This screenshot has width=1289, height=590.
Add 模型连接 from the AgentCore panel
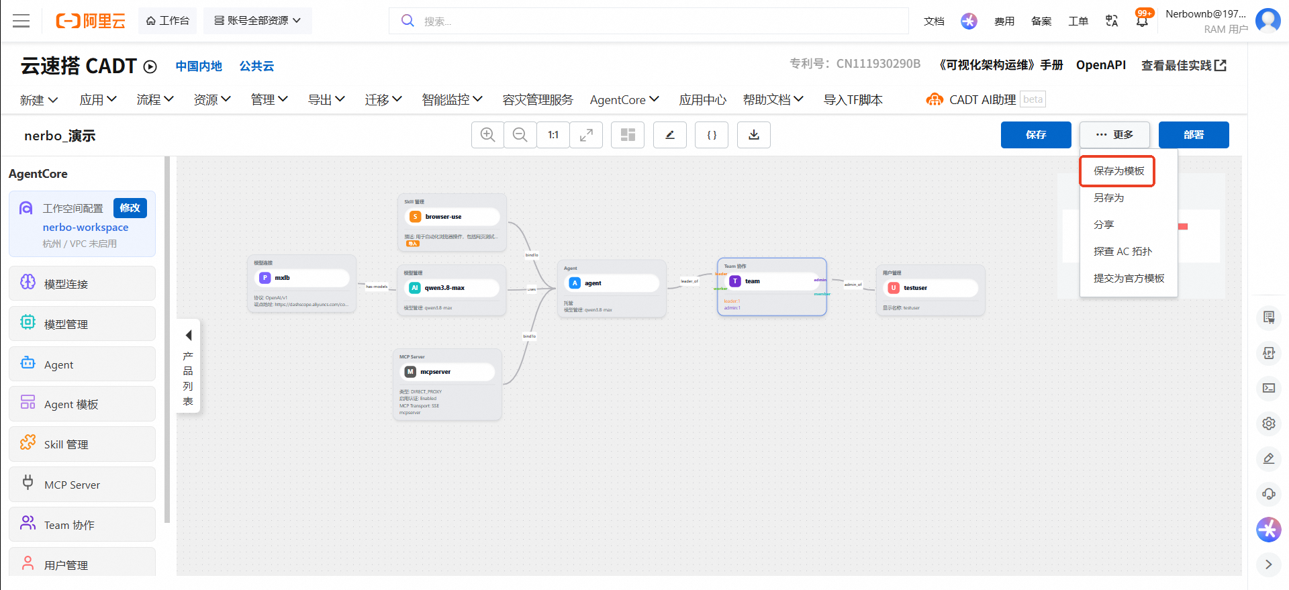(x=82, y=284)
